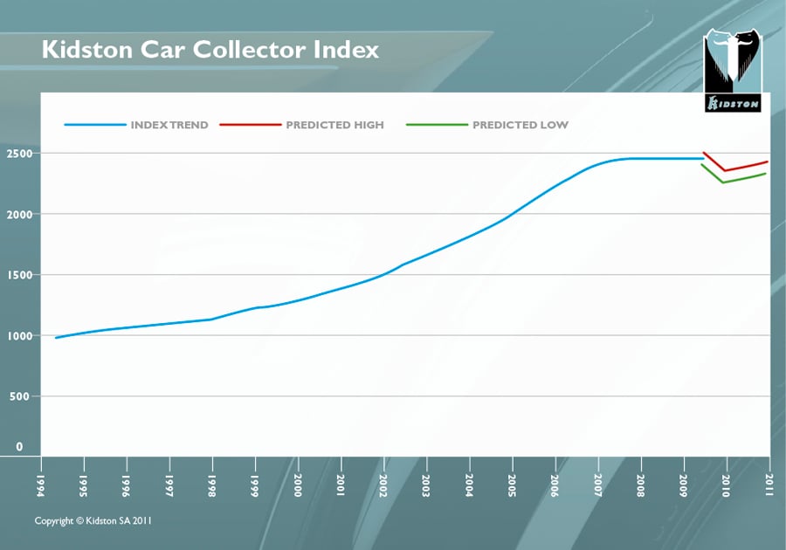
Task: Click the Kidston logo emblem
Action: (x=733, y=70)
